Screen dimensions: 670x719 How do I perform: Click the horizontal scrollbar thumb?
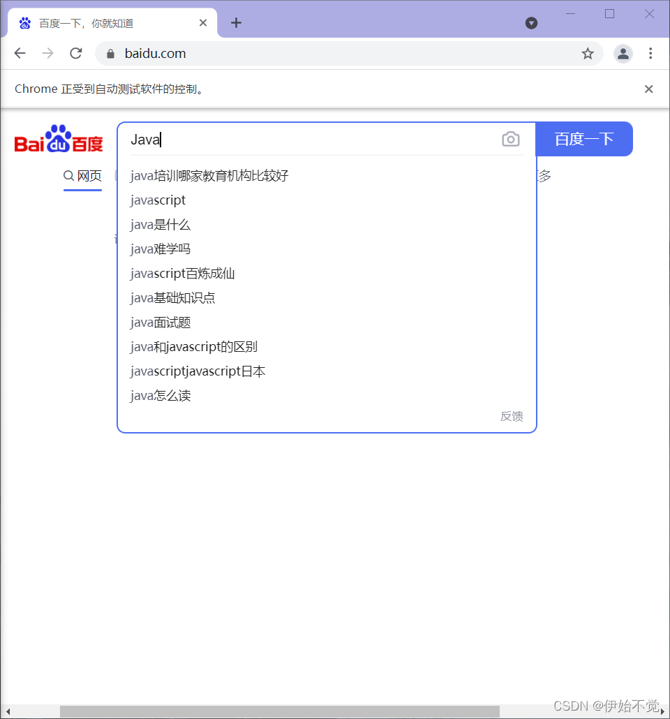tap(280, 711)
